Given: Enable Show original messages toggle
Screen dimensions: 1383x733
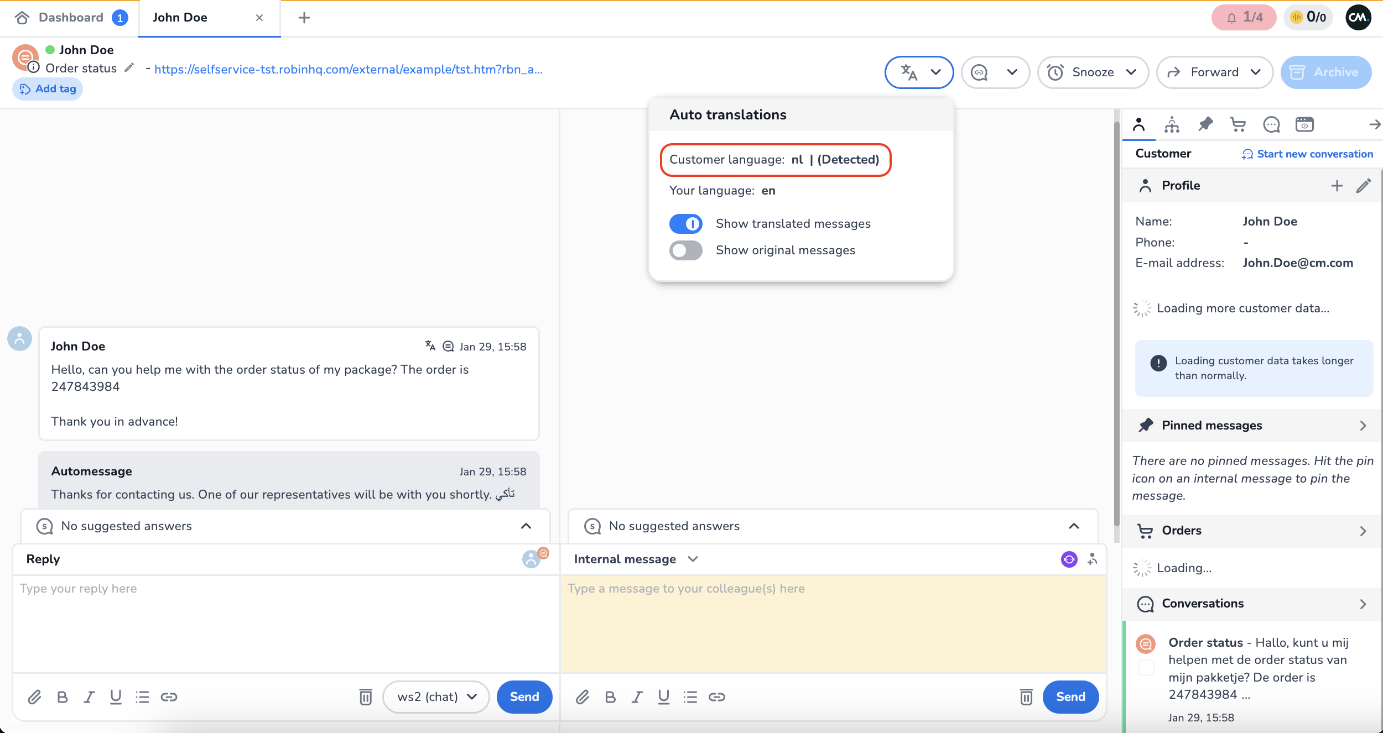Looking at the screenshot, I should [685, 250].
